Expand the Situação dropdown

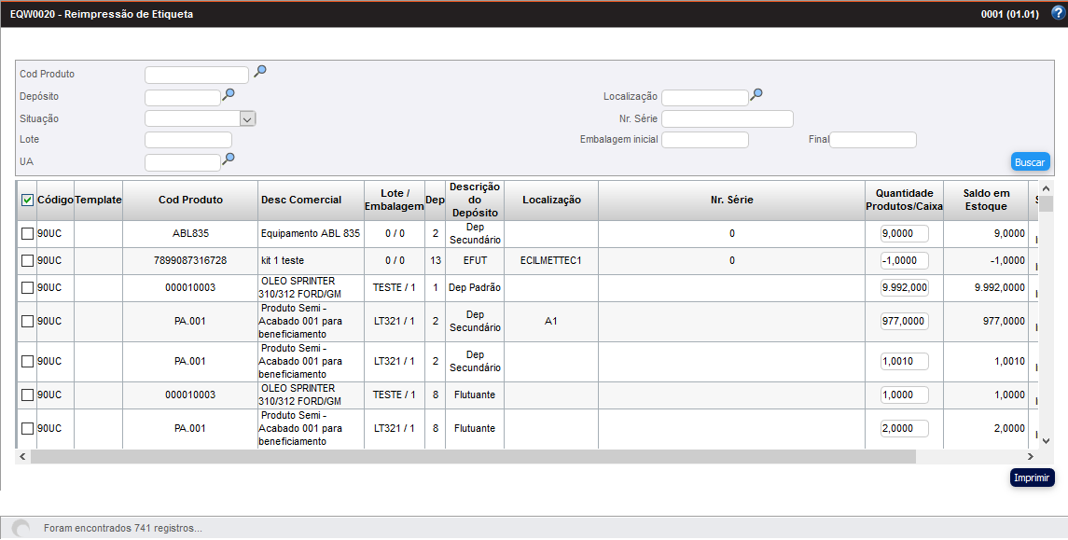point(247,118)
